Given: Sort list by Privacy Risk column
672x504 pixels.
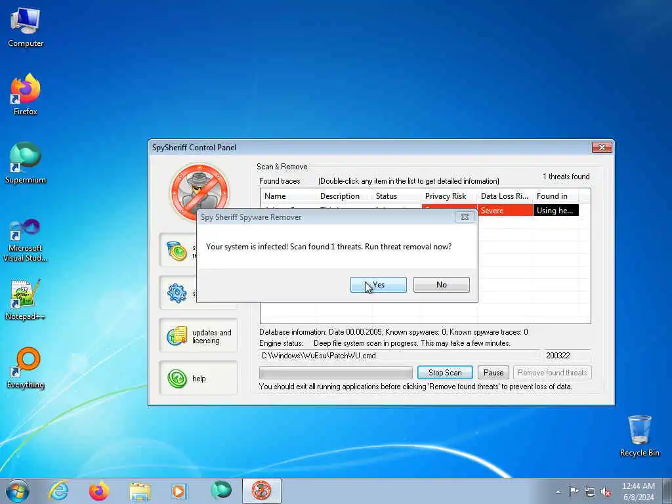Looking at the screenshot, I should pos(449,196).
